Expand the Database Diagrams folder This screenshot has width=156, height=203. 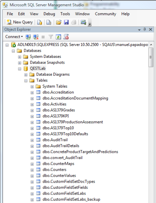coord(26,75)
